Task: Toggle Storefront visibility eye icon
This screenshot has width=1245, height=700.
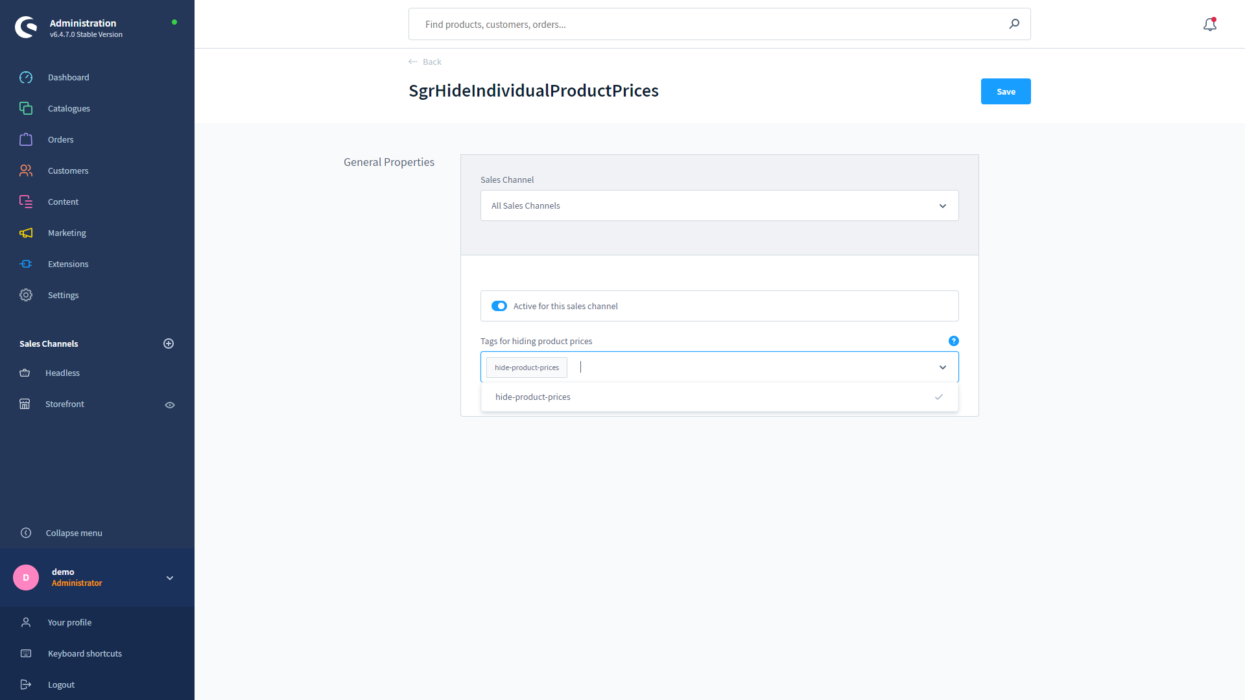Action: pos(170,405)
